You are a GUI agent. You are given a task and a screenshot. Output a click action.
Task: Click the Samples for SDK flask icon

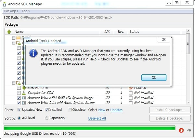point(24,93)
